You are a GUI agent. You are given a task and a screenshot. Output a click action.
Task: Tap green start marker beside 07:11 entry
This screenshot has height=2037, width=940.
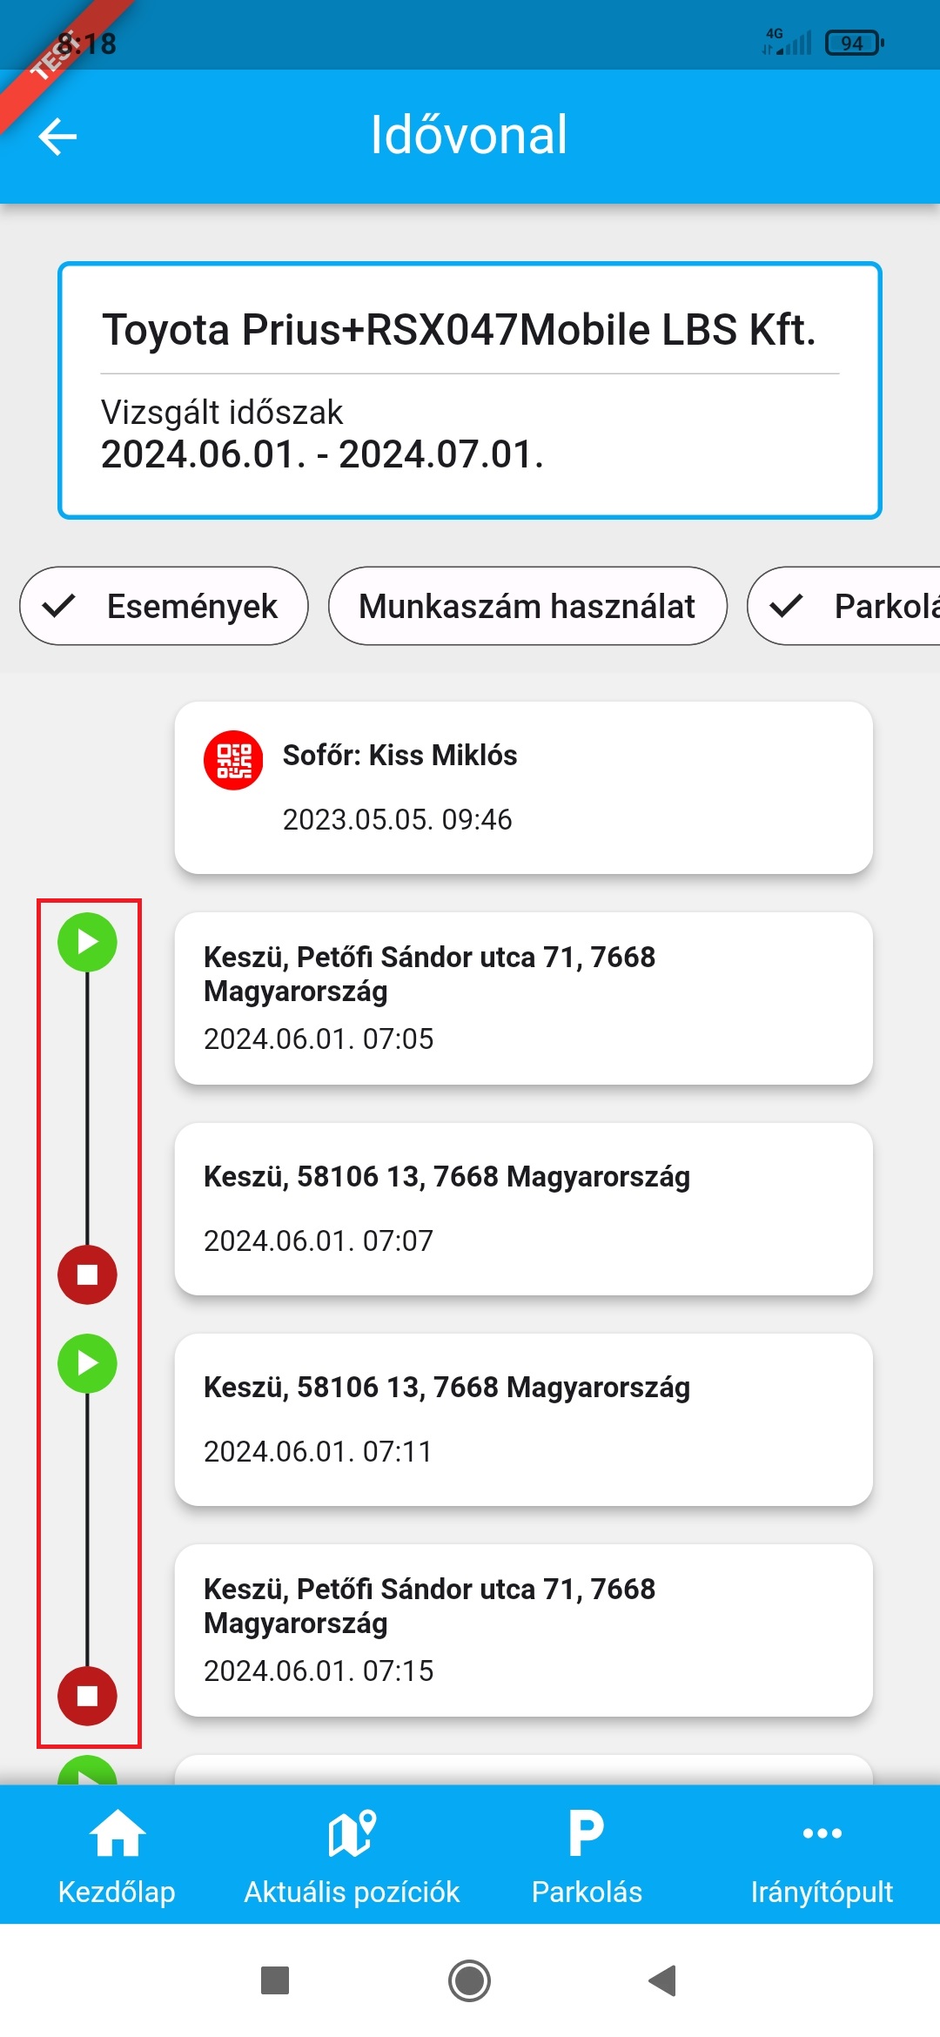coord(87,1363)
